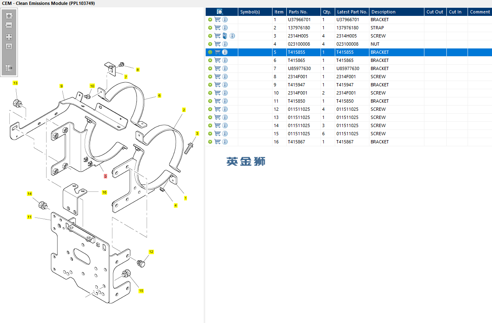
Task: Click green gear icon for item 10
Action: [210, 93]
